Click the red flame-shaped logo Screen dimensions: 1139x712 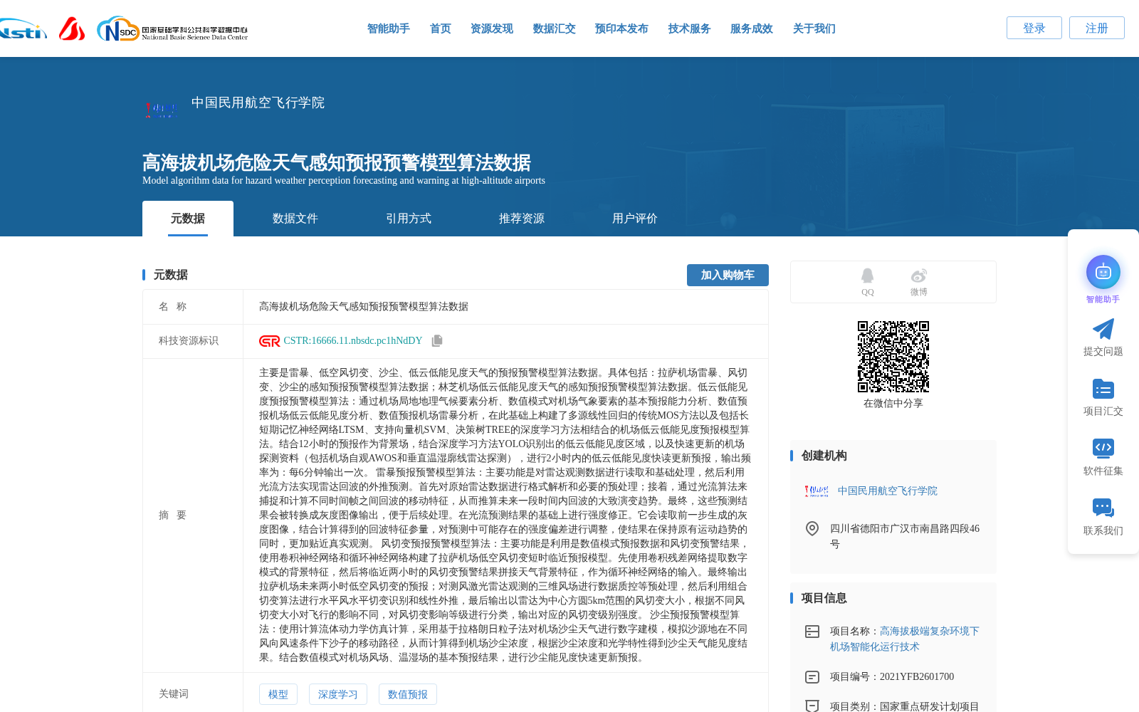pyautogui.click(x=72, y=28)
